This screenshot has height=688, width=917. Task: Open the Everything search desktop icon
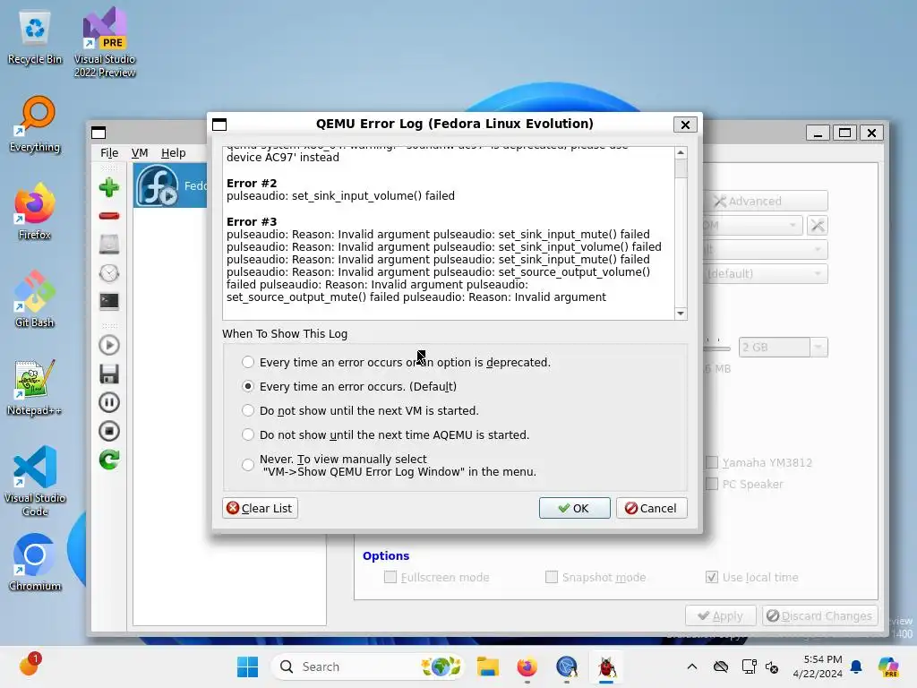[x=35, y=125]
